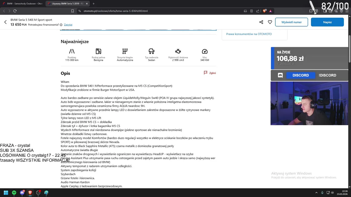The image size is (351, 197).
Task: Open Brave browser from the taskbar
Action: 30,193
